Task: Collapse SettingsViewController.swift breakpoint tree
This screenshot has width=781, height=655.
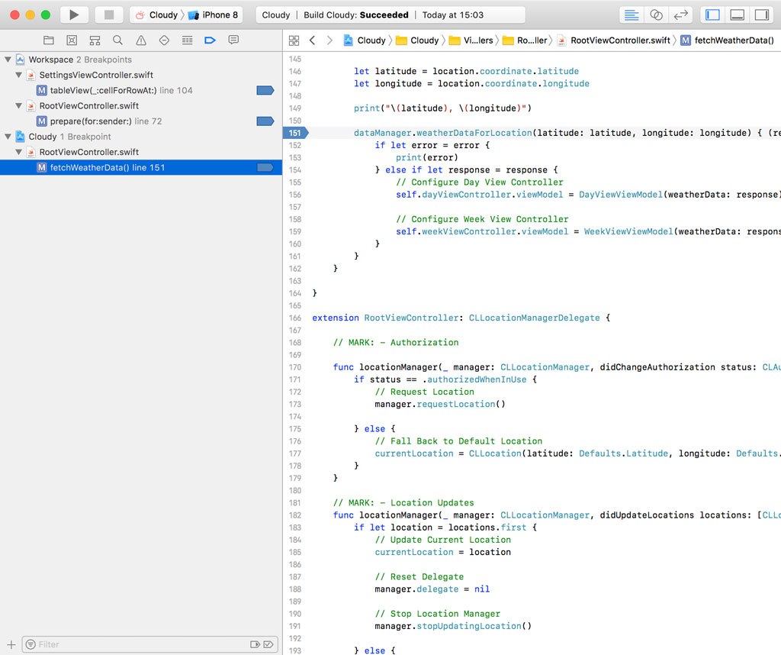Action: [x=18, y=75]
